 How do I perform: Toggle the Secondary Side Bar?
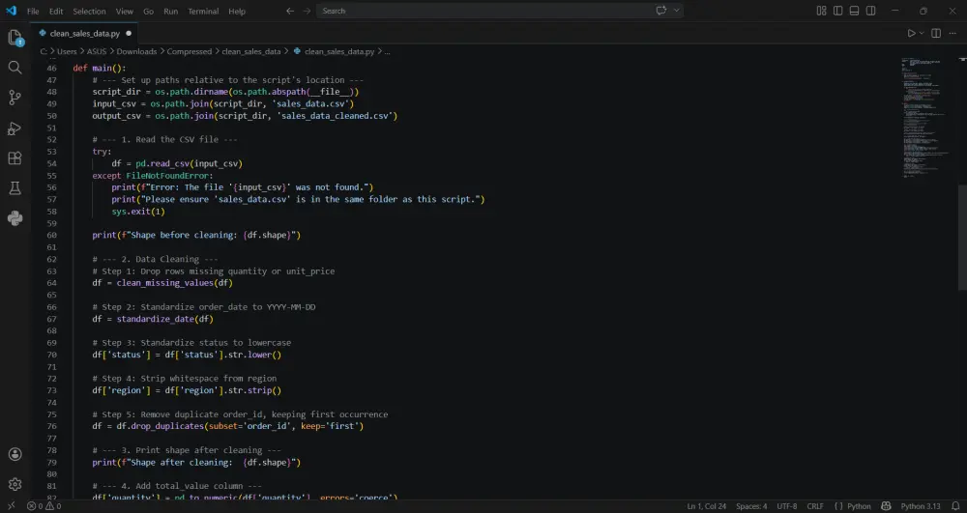pyautogui.click(x=871, y=11)
